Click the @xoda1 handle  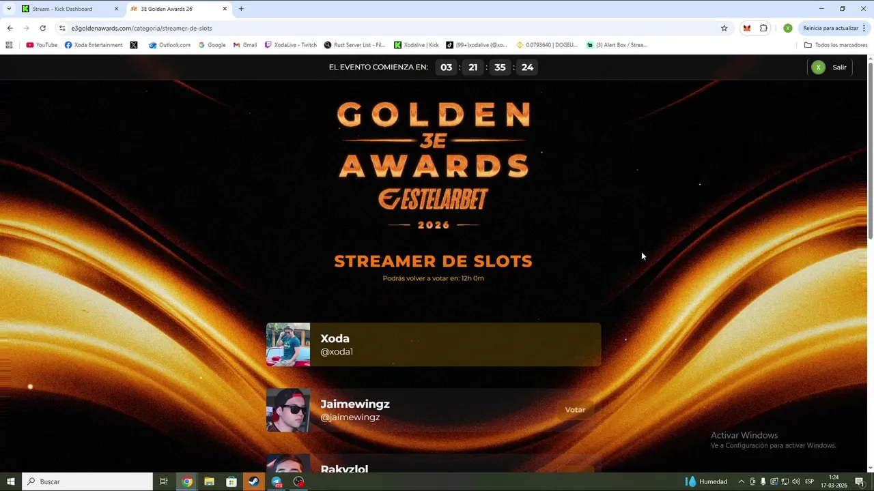click(337, 352)
